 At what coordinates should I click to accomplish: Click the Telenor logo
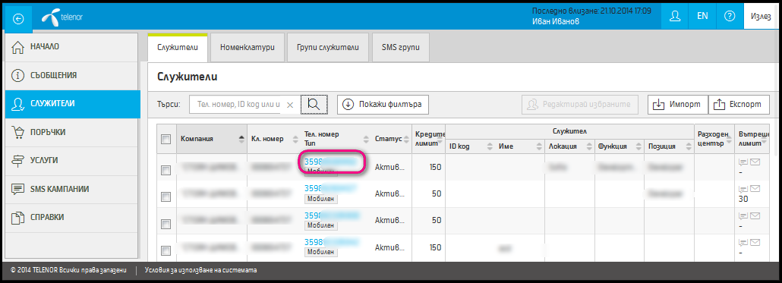62,18
